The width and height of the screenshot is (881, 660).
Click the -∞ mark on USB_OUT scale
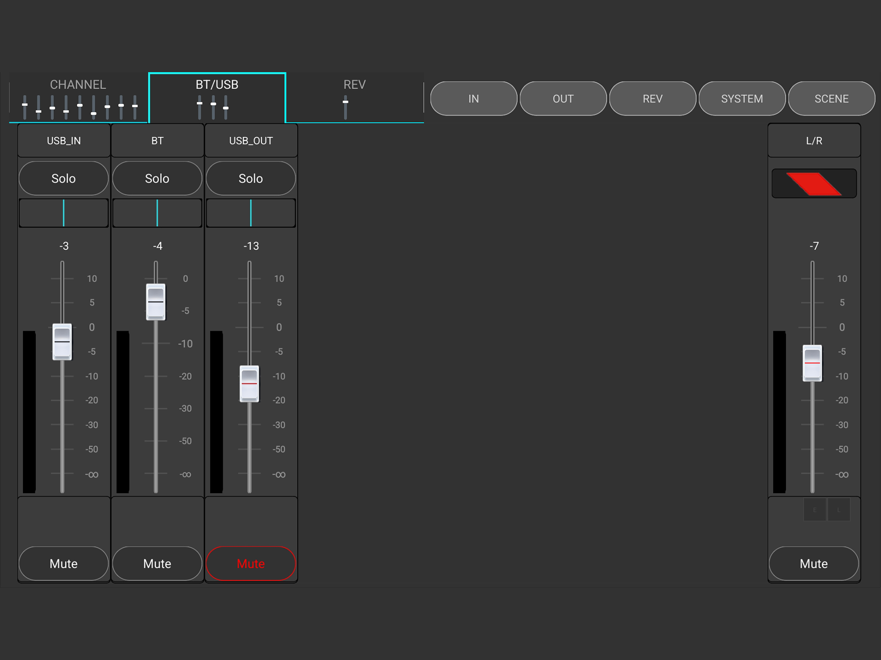[x=279, y=474]
